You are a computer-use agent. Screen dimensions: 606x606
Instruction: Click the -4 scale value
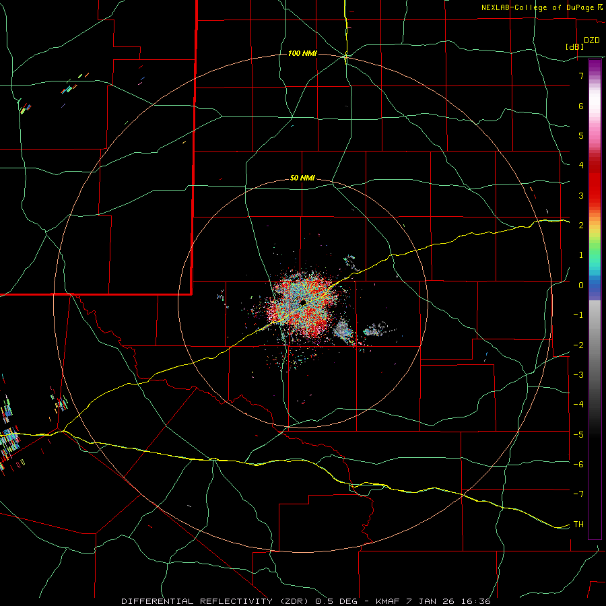[578, 405]
